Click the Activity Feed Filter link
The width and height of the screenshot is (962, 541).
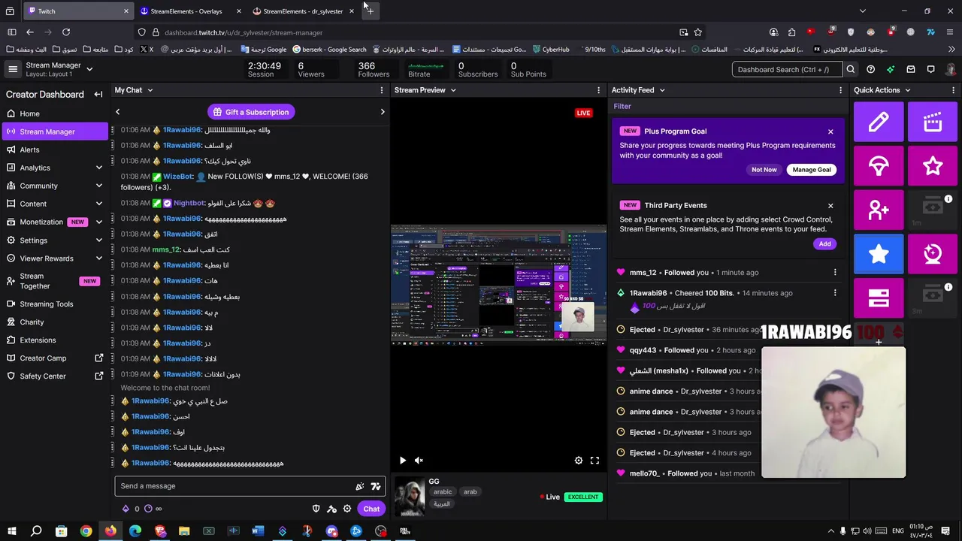(x=622, y=106)
